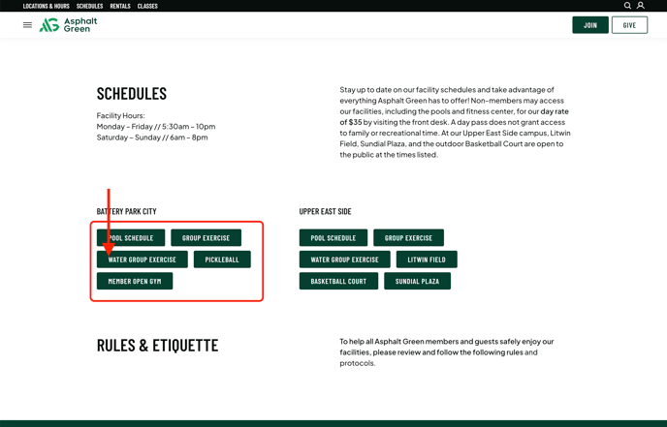
Task: Open Classes in the top bar
Action: [x=147, y=6]
